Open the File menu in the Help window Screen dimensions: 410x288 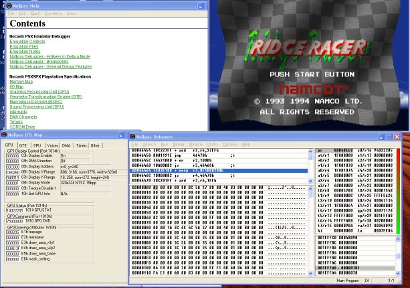pyautogui.click(x=11, y=13)
